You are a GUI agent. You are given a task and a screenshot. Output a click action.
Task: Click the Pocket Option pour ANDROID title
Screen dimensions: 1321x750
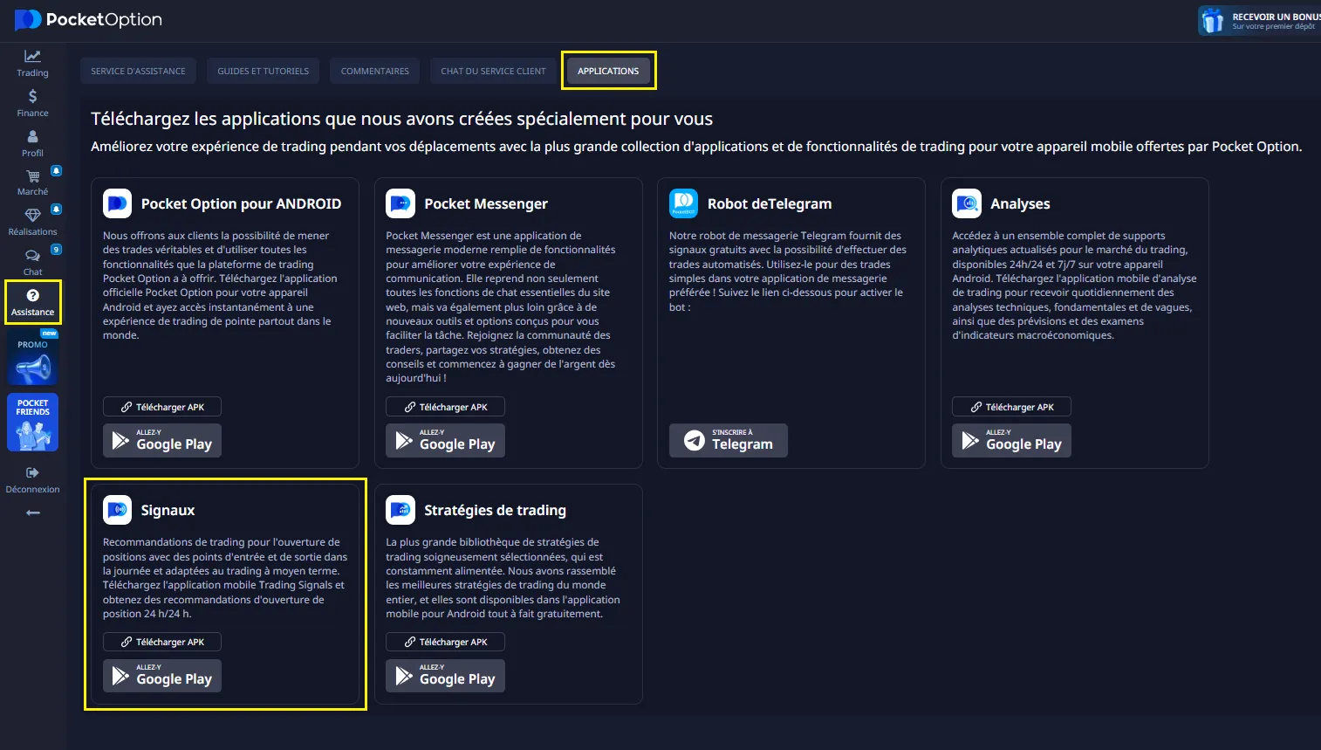click(241, 204)
